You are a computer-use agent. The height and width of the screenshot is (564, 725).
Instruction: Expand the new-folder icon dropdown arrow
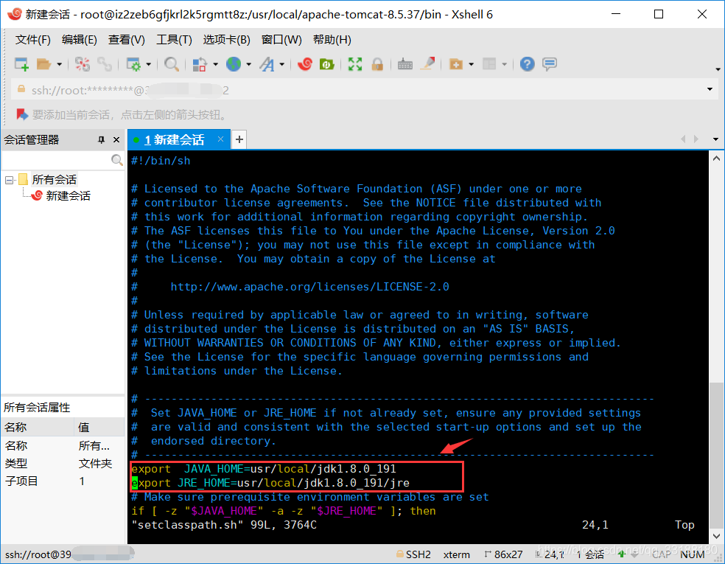click(x=471, y=64)
